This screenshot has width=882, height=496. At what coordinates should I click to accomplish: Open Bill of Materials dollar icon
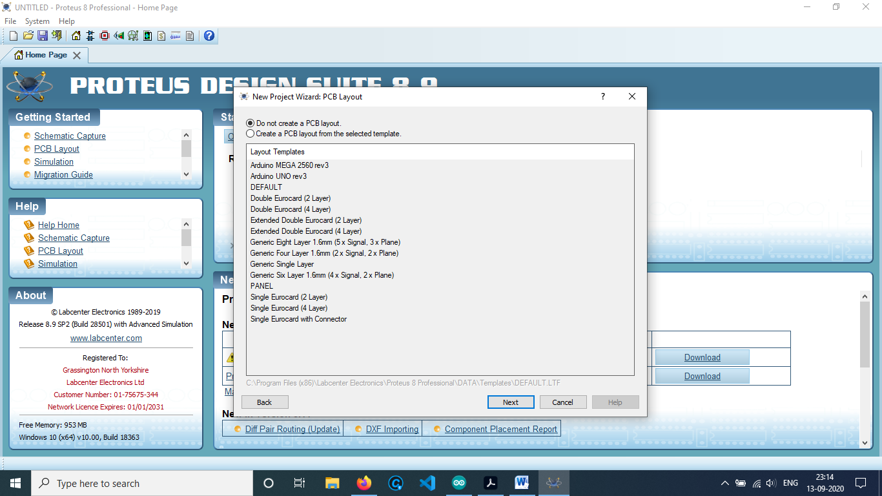click(x=161, y=36)
